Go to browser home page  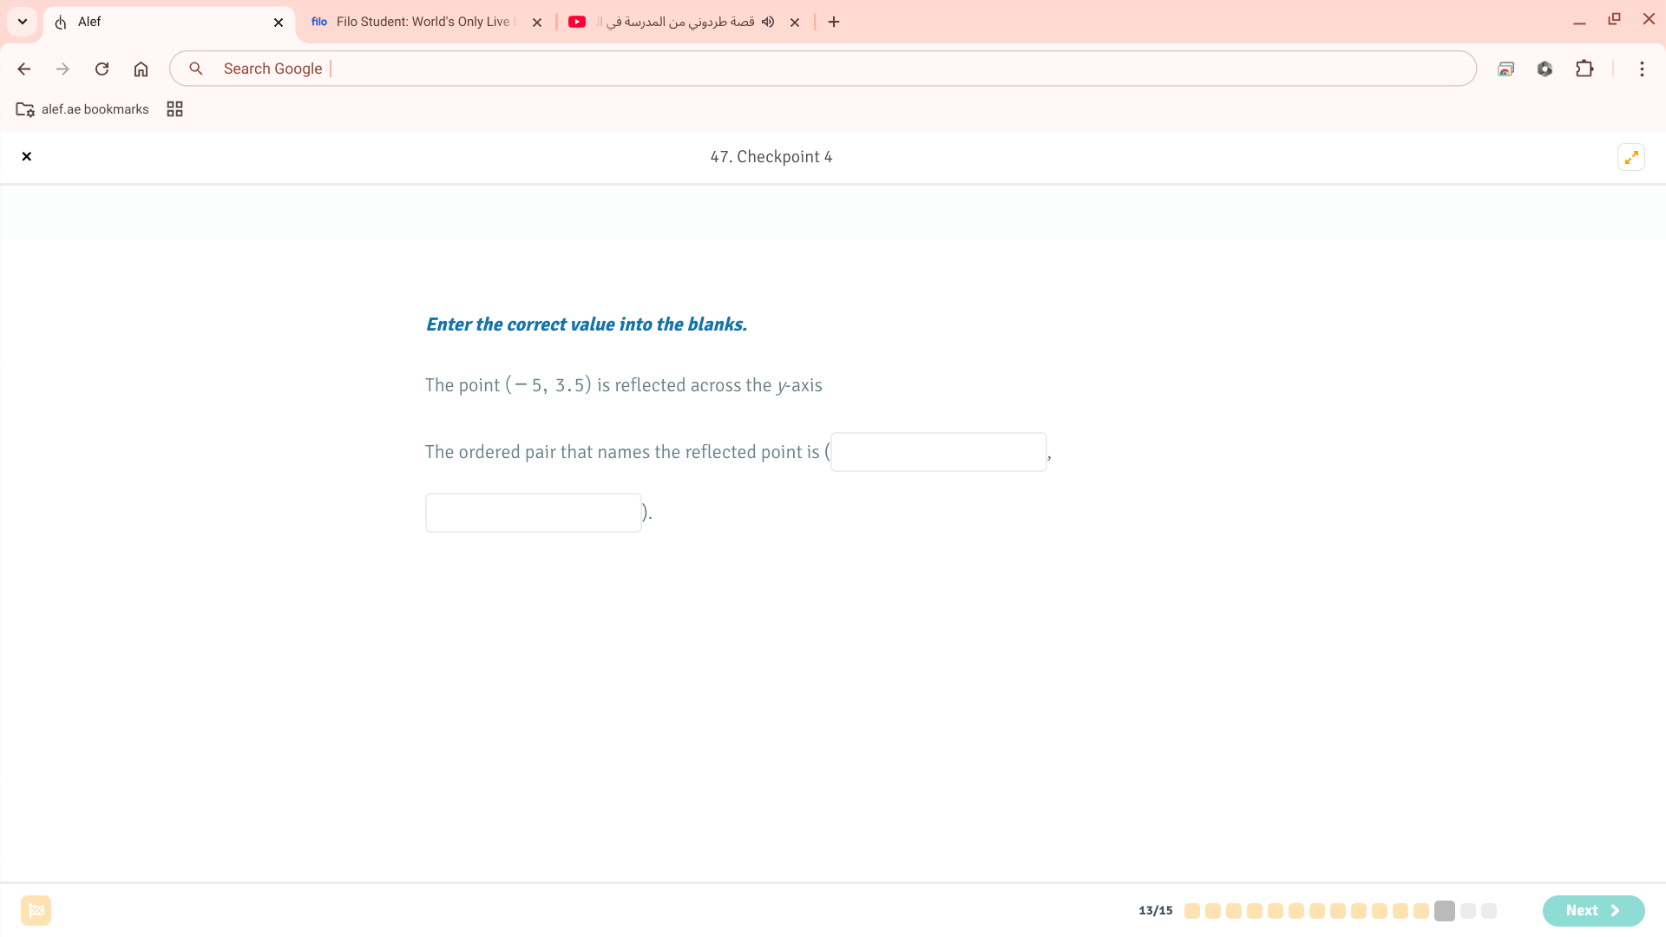[141, 69]
